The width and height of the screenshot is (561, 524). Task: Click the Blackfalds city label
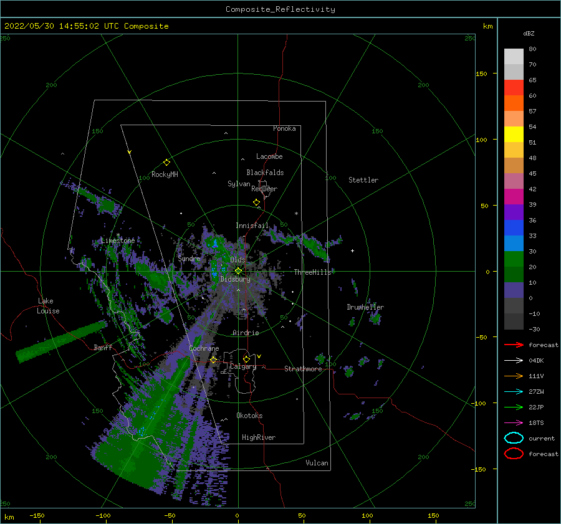click(265, 173)
